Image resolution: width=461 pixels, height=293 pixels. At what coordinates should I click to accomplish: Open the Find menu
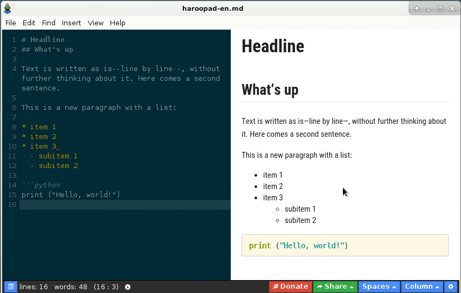tap(49, 23)
